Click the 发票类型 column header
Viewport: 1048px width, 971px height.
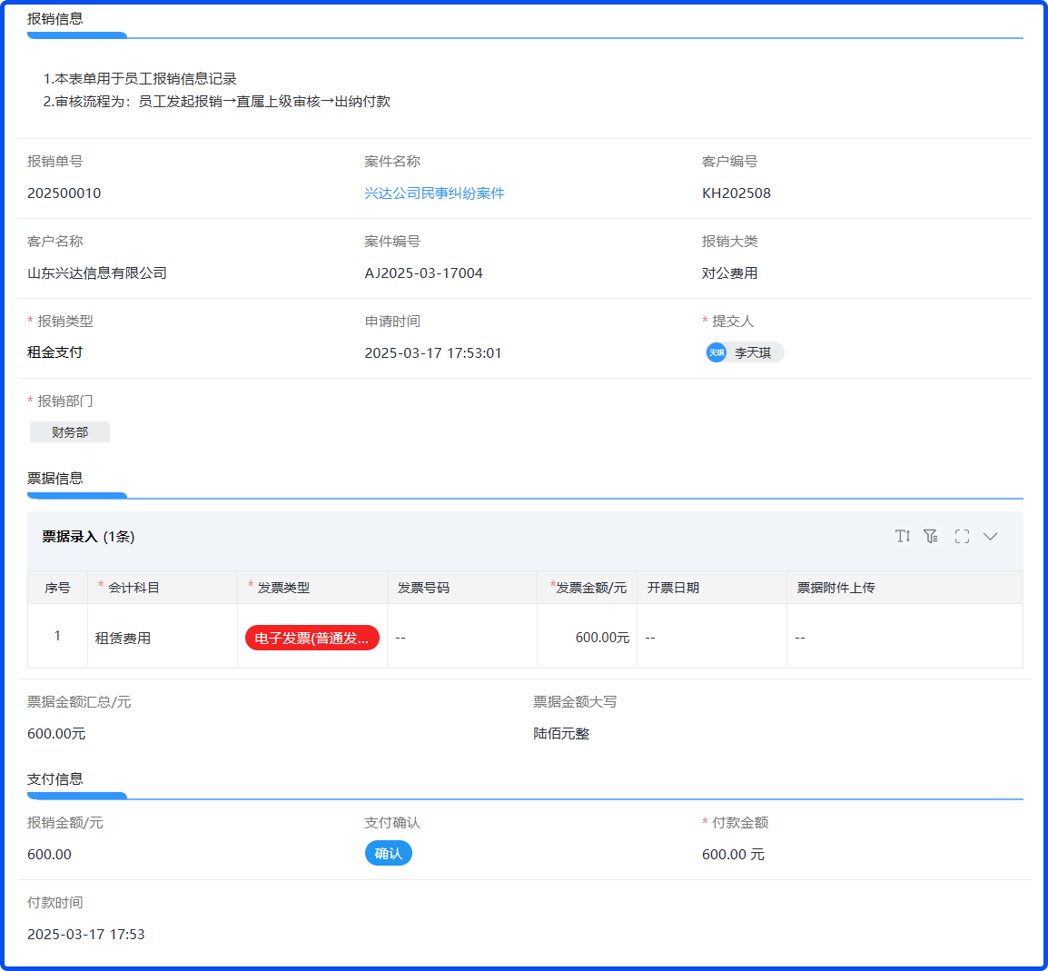point(283,588)
